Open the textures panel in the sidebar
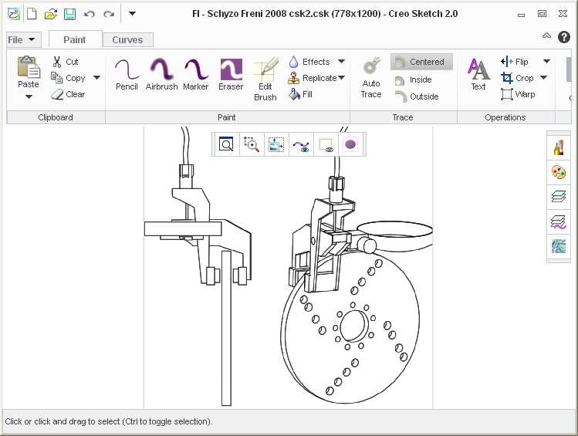The height and width of the screenshot is (436, 578). 559,247
